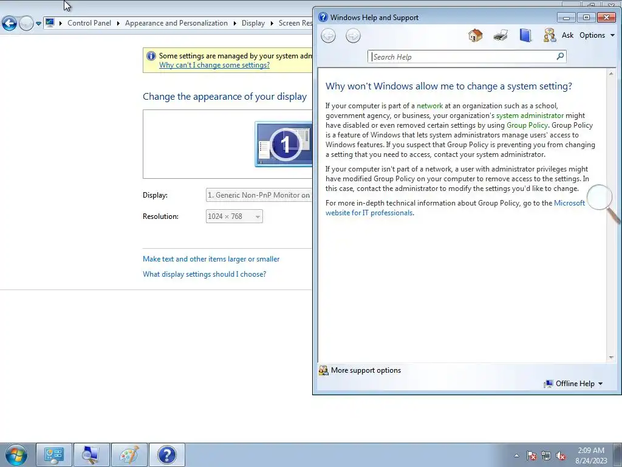The height and width of the screenshot is (467, 622).
Task: Open the Options menu in Help
Action: 597,35
